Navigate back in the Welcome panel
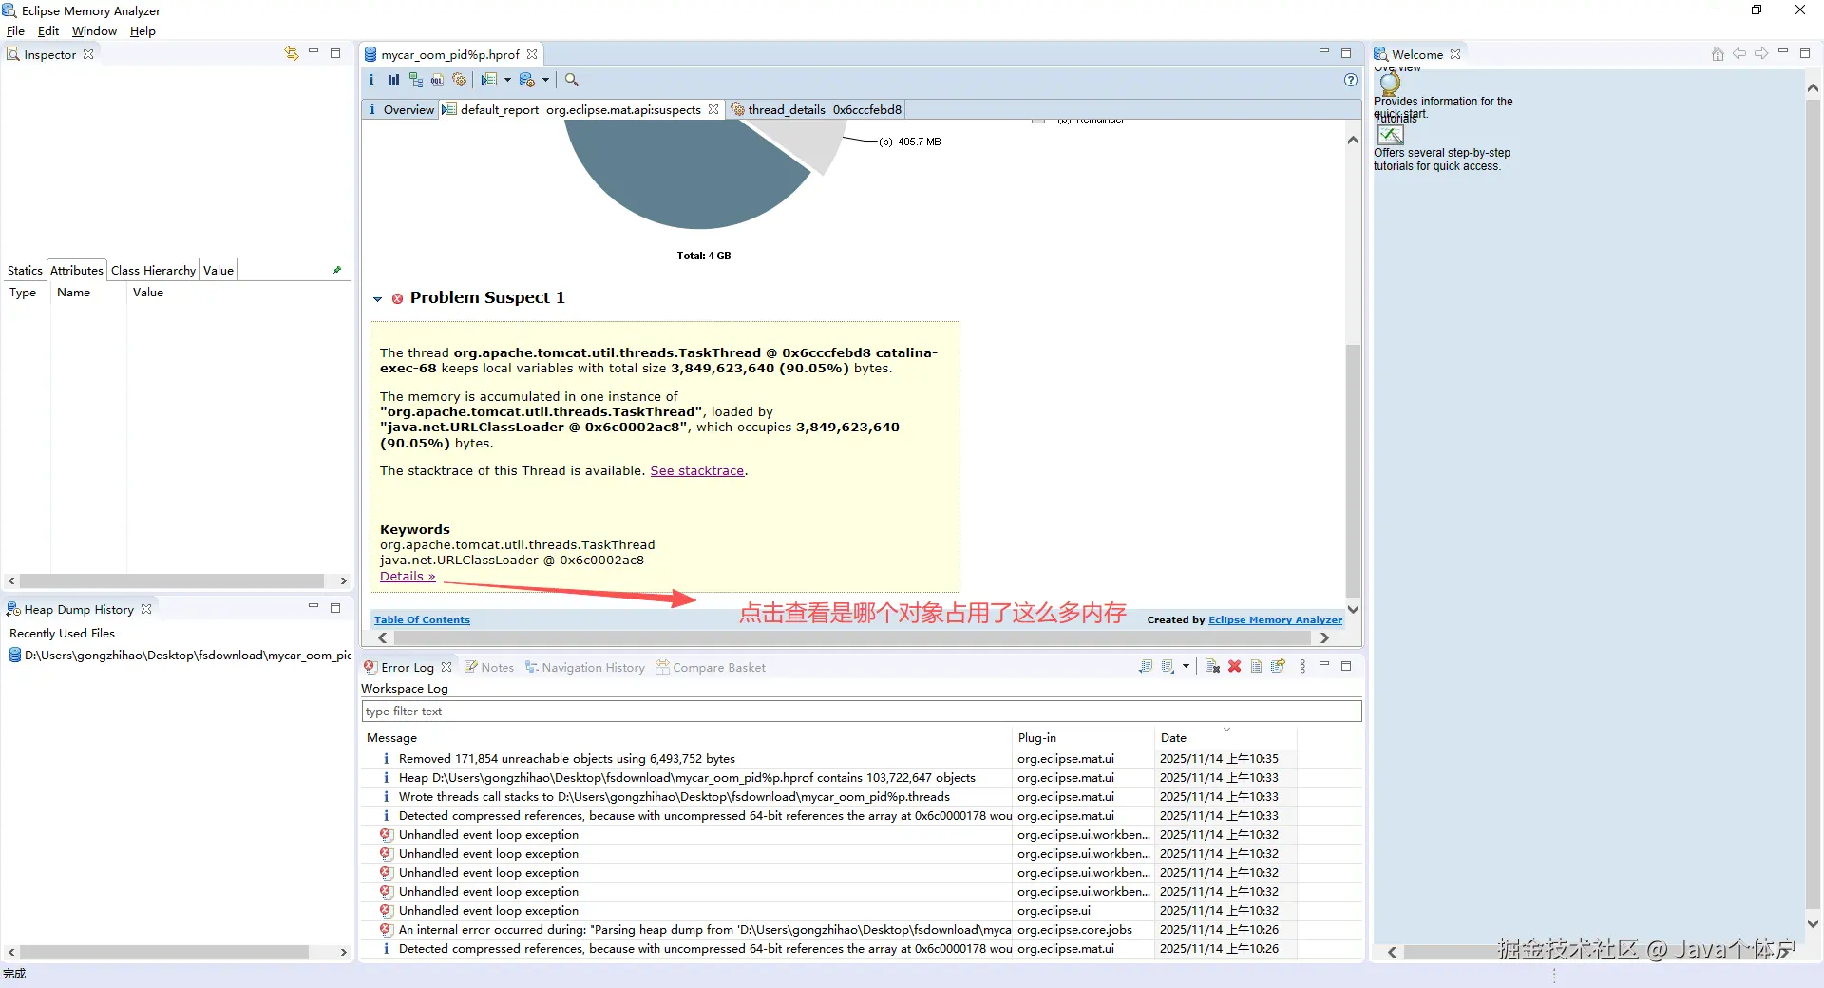 click(1739, 54)
